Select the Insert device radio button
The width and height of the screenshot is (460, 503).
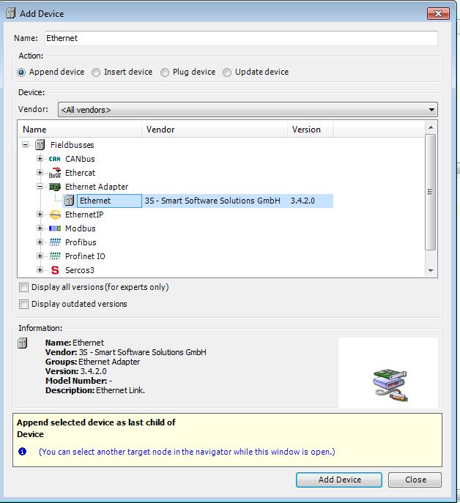[x=96, y=72]
